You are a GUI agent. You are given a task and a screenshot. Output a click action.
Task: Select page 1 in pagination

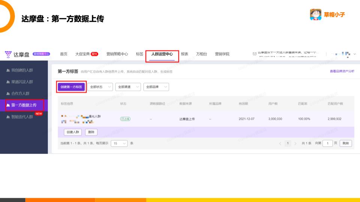[288, 143]
